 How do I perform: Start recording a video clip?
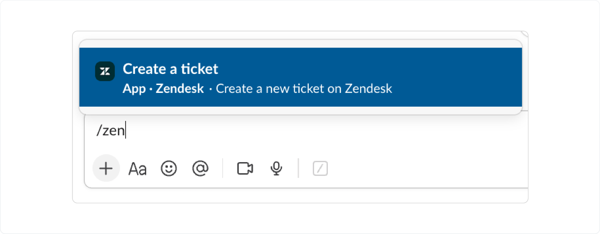(x=245, y=168)
